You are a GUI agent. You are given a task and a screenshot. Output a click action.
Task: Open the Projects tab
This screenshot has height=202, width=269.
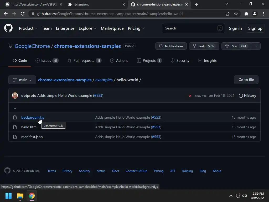click(149, 61)
